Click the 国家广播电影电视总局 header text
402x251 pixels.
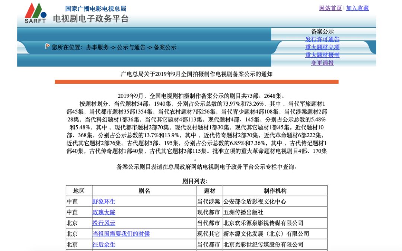pos(96,9)
